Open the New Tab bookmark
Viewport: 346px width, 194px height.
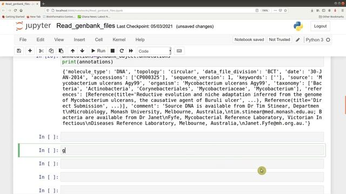point(34,17)
